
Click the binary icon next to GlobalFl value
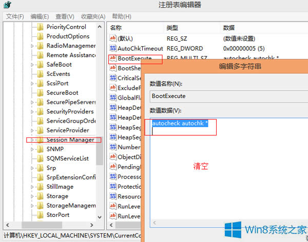point(113,97)
